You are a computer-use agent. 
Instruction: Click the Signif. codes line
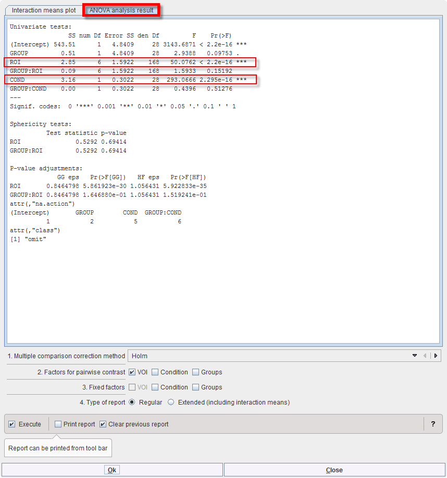coord(122,106)
